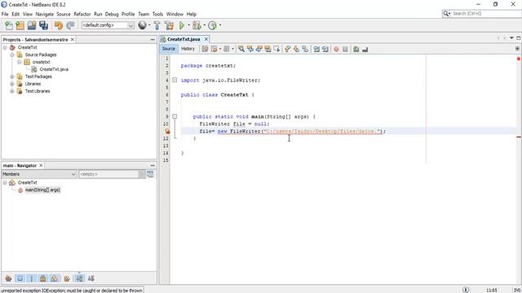Click the Debug Project icon
Viewport: 522px width, 293px height.
[197, 25]
